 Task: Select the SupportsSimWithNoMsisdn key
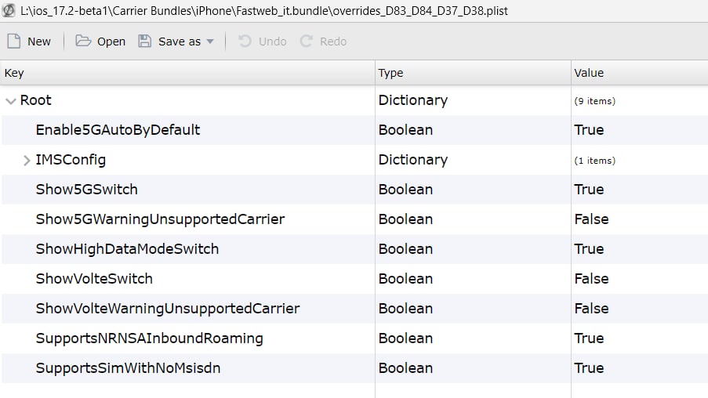(x=129, y=368)
